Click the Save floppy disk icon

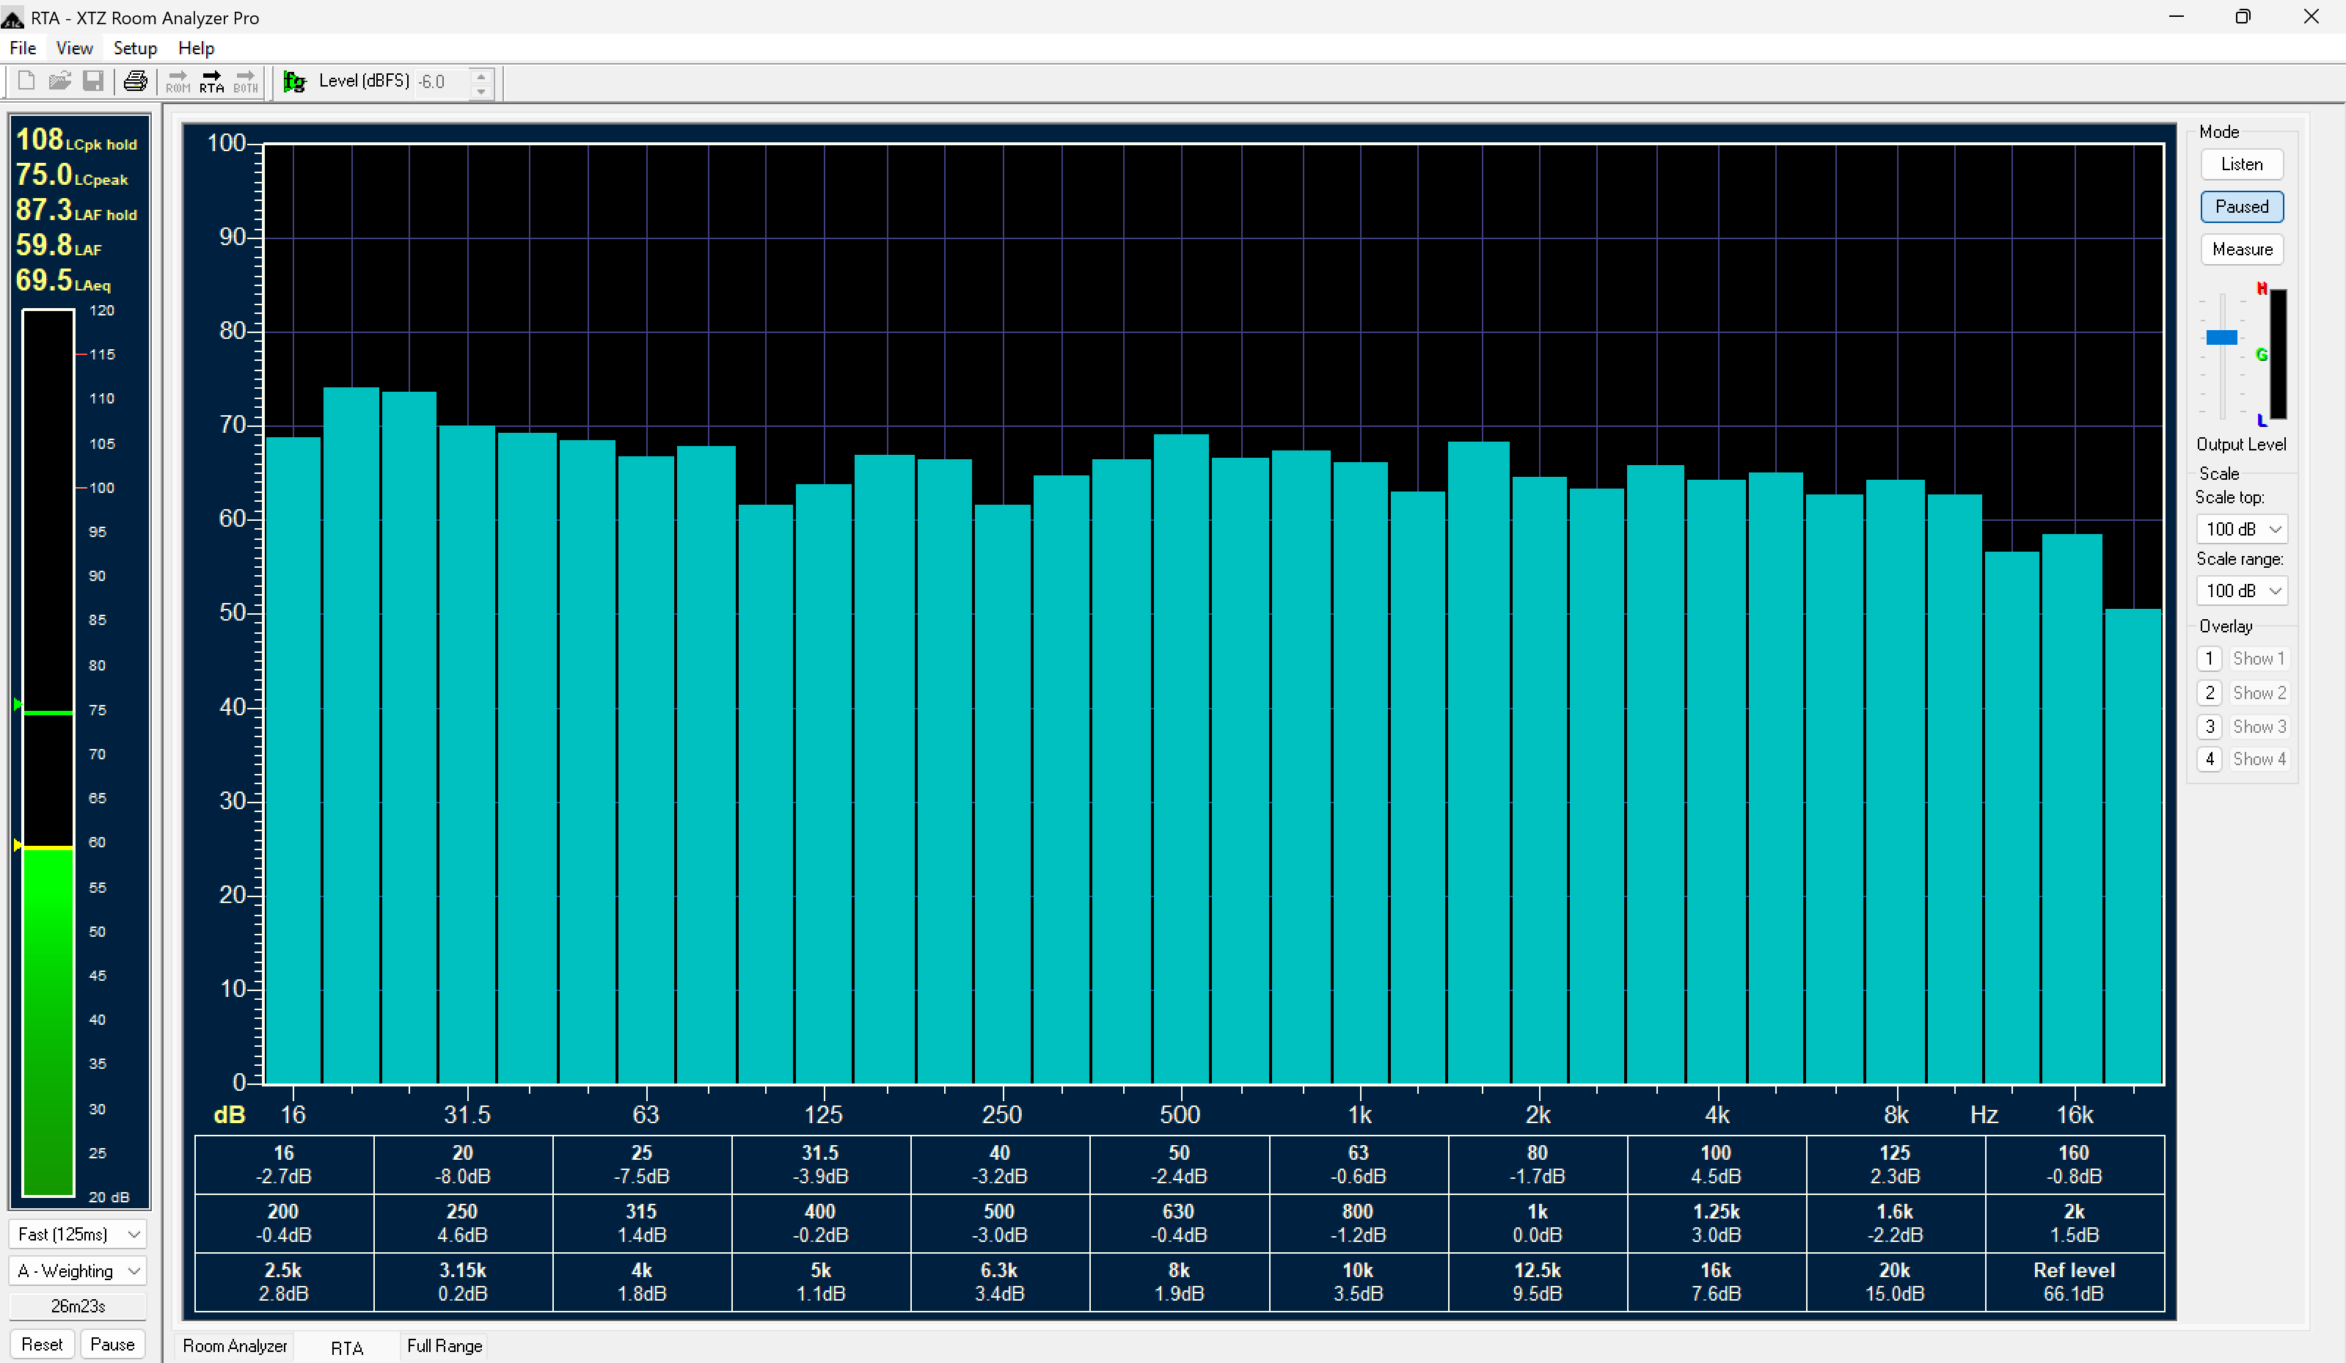click(93, 81)
